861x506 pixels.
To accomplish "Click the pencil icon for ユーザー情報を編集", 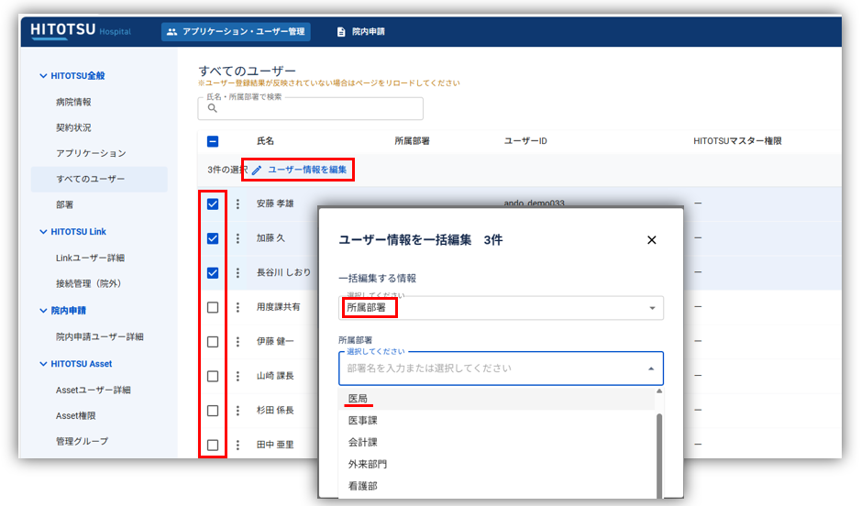I will pos(257,170).
